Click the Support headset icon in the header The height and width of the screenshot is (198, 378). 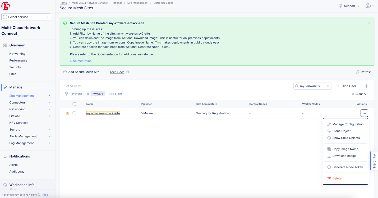(340, 6)
